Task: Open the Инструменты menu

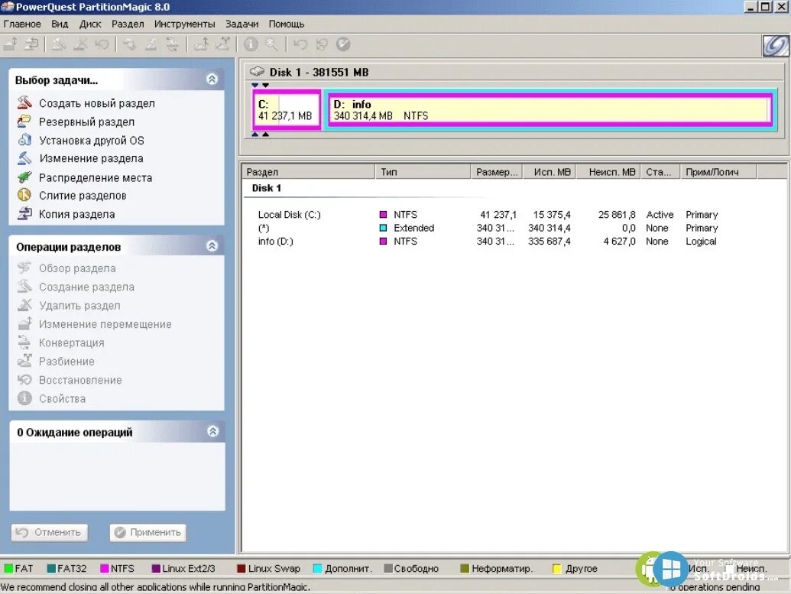Action: [185, 24]
